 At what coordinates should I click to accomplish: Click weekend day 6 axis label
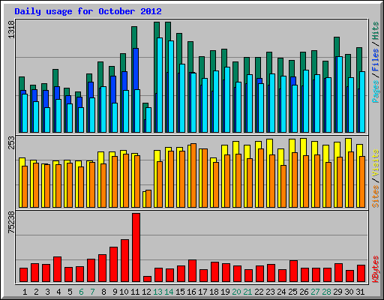coord(81,292)
